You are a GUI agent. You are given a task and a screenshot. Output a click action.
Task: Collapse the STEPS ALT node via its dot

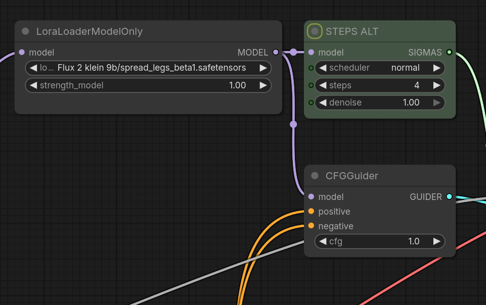click(315, 31)
